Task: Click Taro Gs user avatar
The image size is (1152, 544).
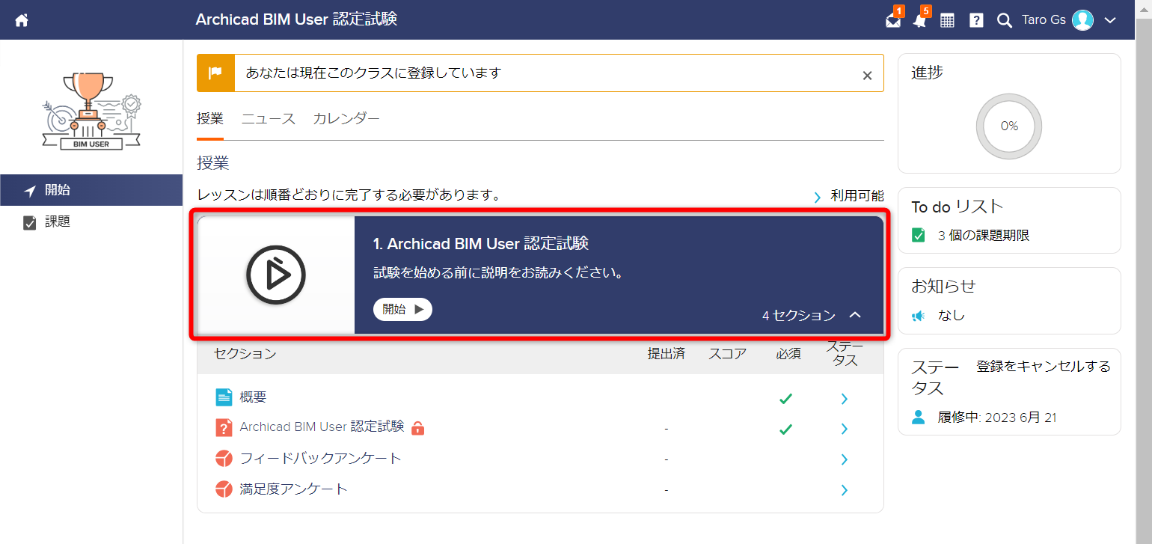Action: click(1082, 20)
